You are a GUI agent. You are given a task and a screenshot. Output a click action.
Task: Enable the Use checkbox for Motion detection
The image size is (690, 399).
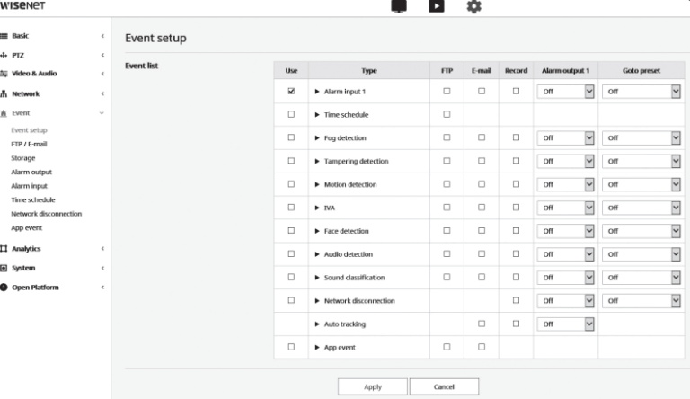(291, 184)
